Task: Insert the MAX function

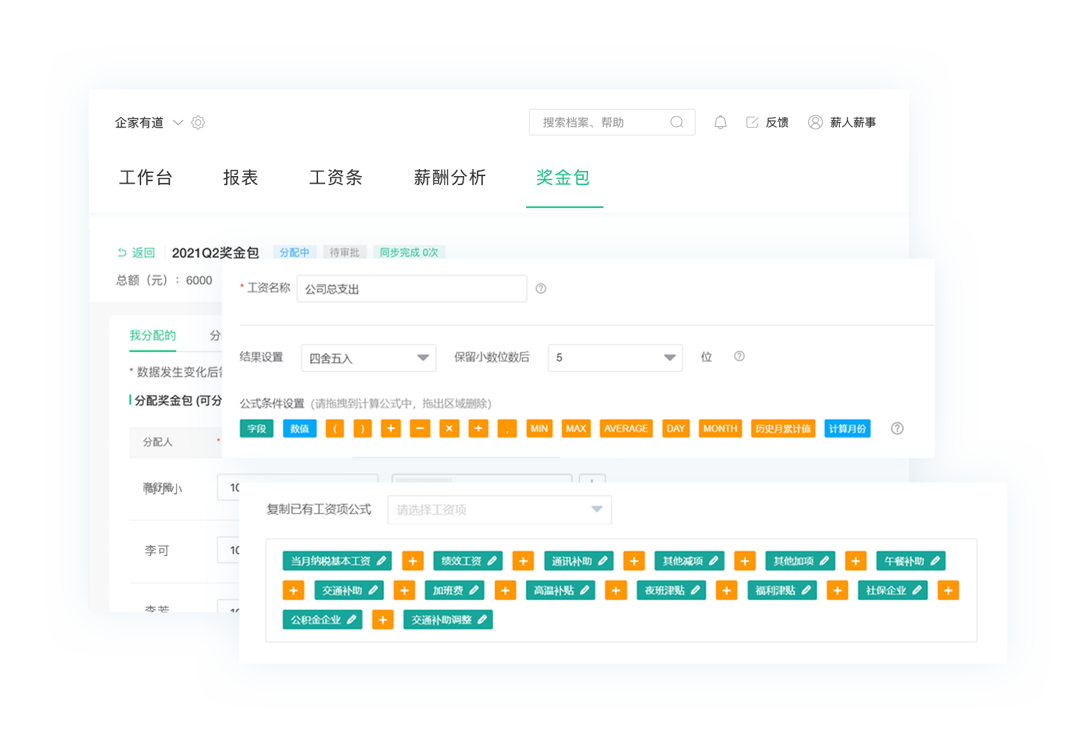Action: 576,428
